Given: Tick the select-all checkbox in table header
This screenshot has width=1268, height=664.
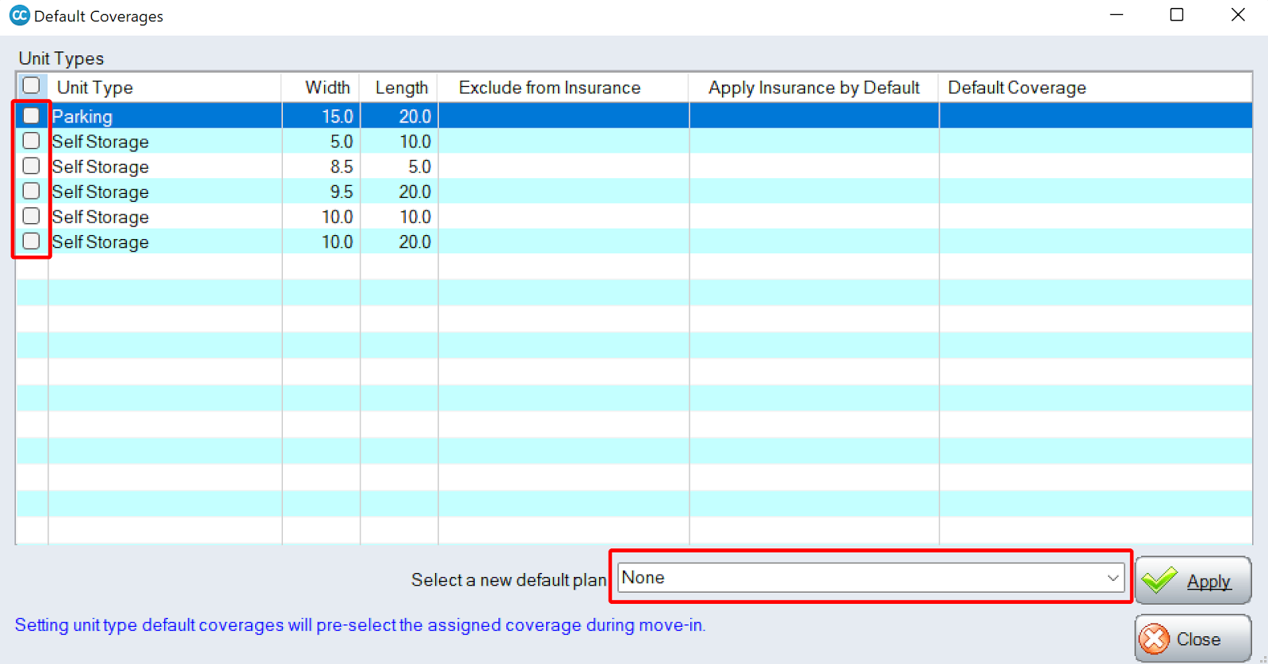Looking at the screenshot, I should 31,85.
